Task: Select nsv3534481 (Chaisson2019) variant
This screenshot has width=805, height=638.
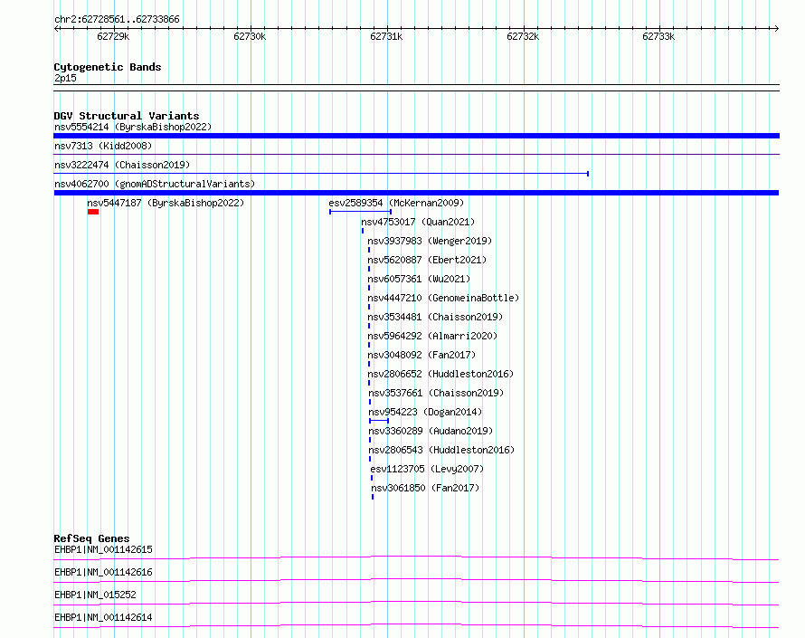Action: coord(435,317)
